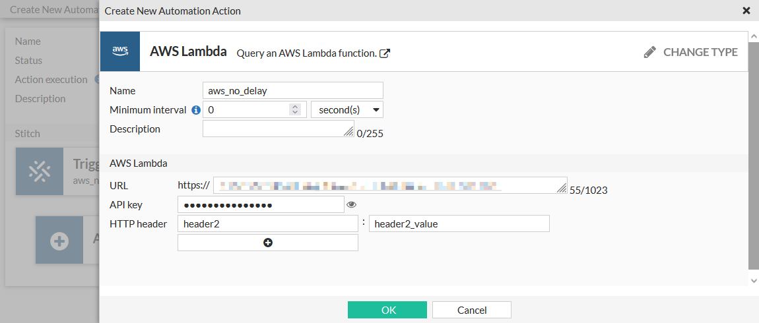Edit the header2 HTTP header name field
759x323 pixels.
[268, 223]
